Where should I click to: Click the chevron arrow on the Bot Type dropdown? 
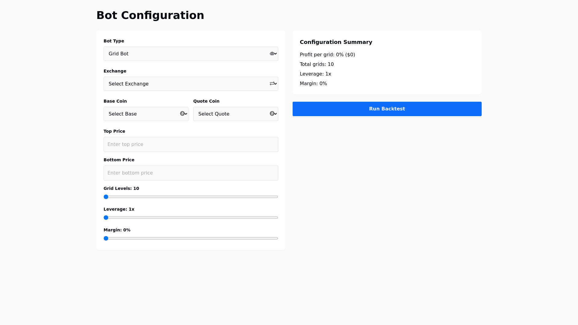(x=275, y=54)
